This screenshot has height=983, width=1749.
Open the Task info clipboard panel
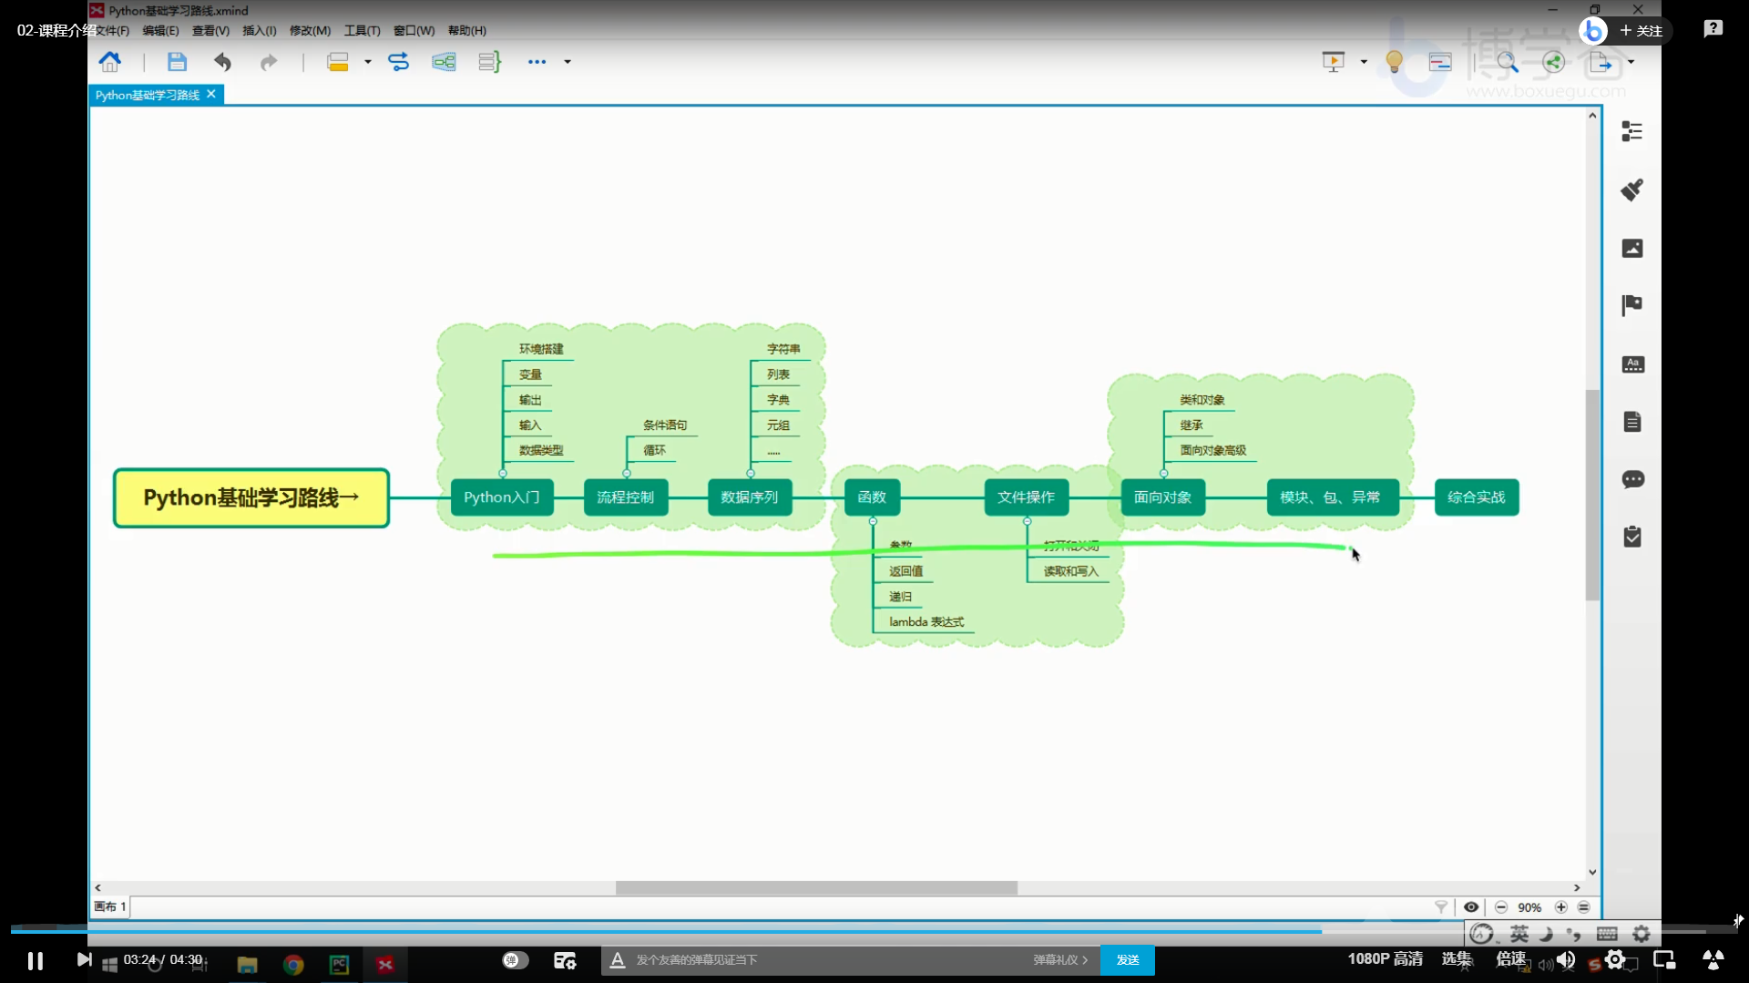coord(1632,537)
